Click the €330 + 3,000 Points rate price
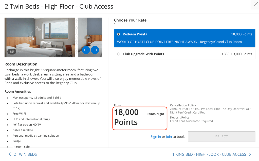The image size is (259, 161). point(237,54)
